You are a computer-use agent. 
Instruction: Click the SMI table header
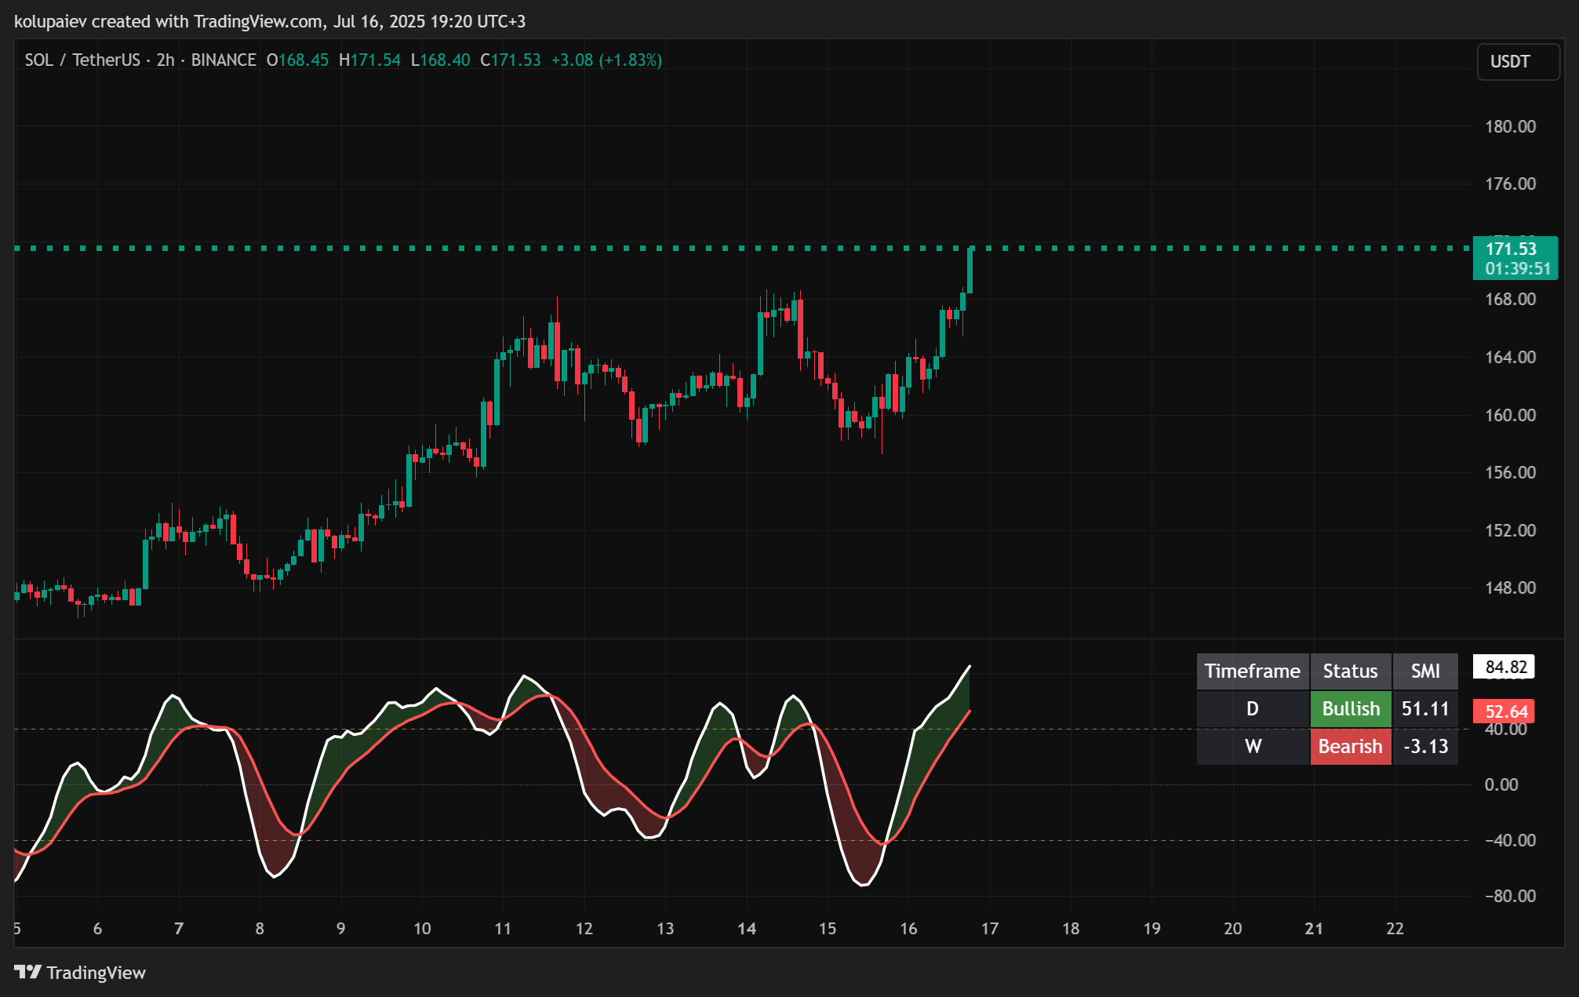pyautogui.click(x=1425, y=671)
